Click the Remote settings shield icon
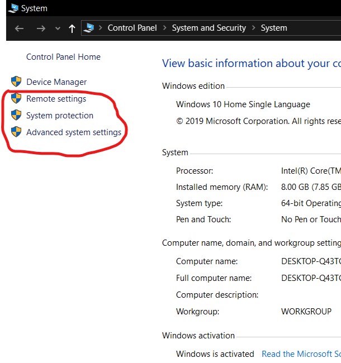The width and height of the screenshot is (341, 363). (16, 99)
